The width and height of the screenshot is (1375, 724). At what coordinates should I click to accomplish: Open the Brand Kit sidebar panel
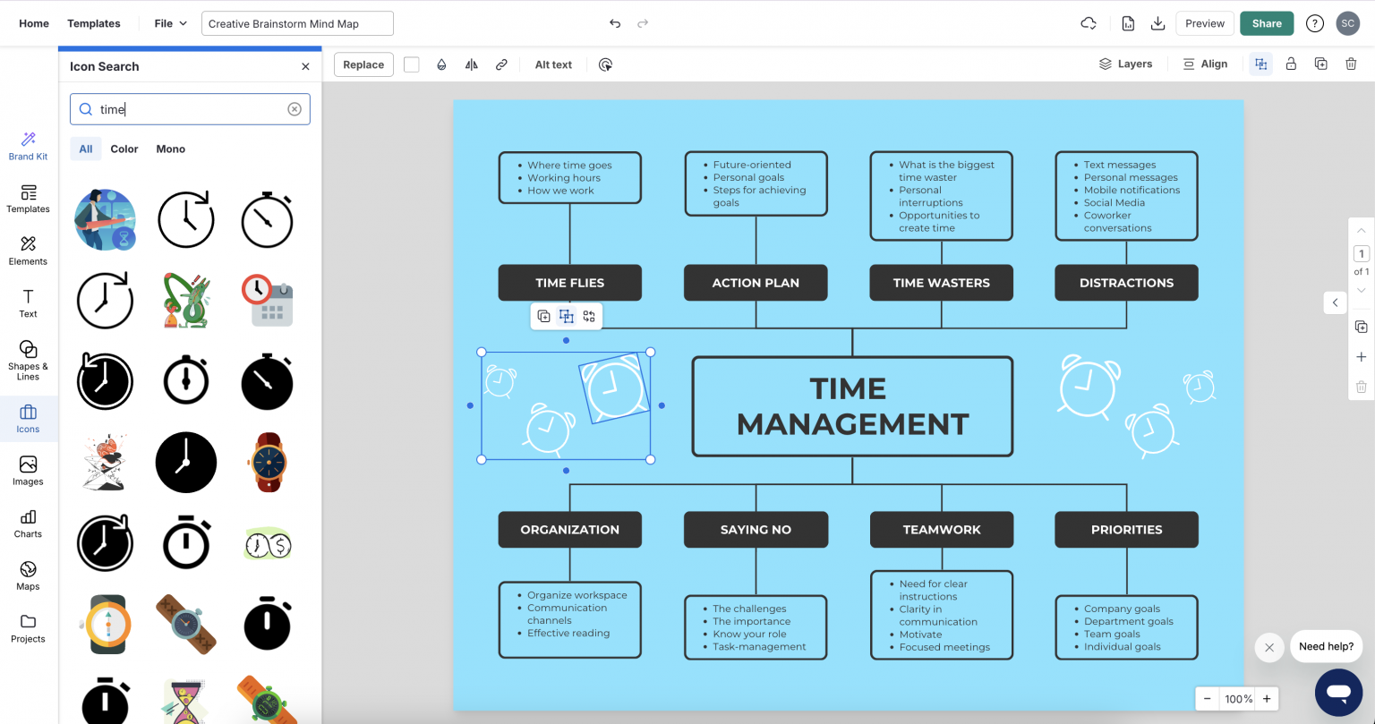29,145
